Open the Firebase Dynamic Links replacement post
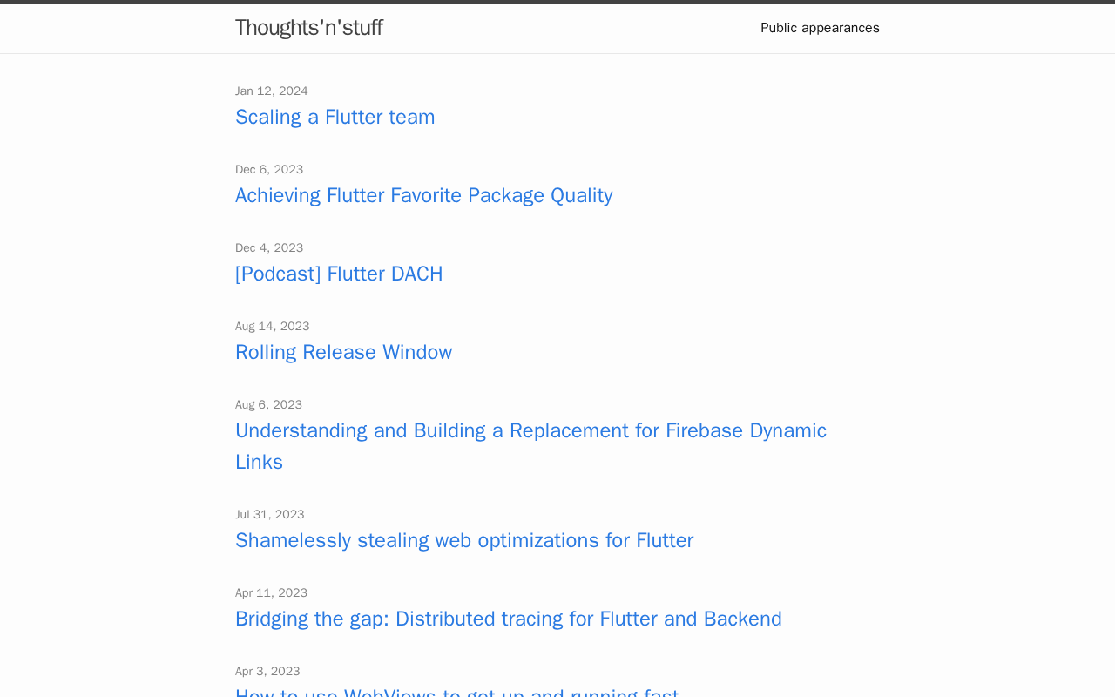Image resolution: width=1115 pixels, height=697 pixels. (530, 430)
